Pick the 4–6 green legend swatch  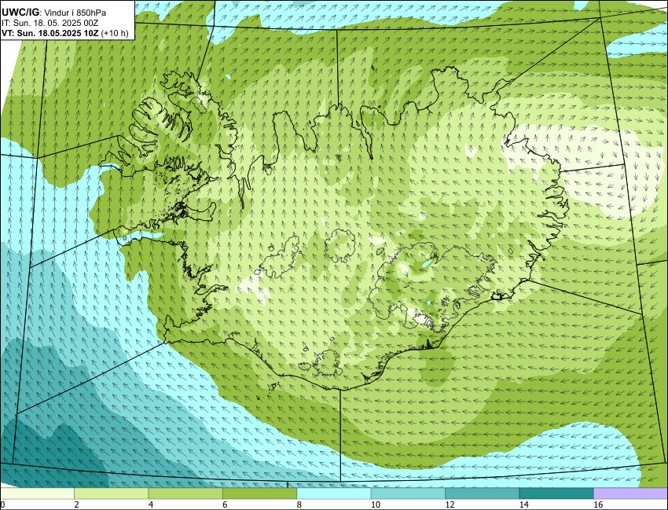185,493
